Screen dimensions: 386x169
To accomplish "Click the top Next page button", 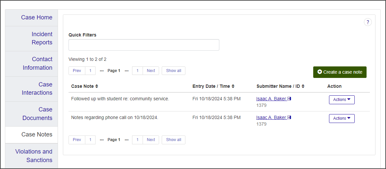I will click(x=151, y=71).
